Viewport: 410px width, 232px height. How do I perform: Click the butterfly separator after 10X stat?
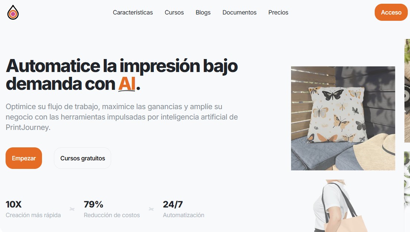click(72, 209)
